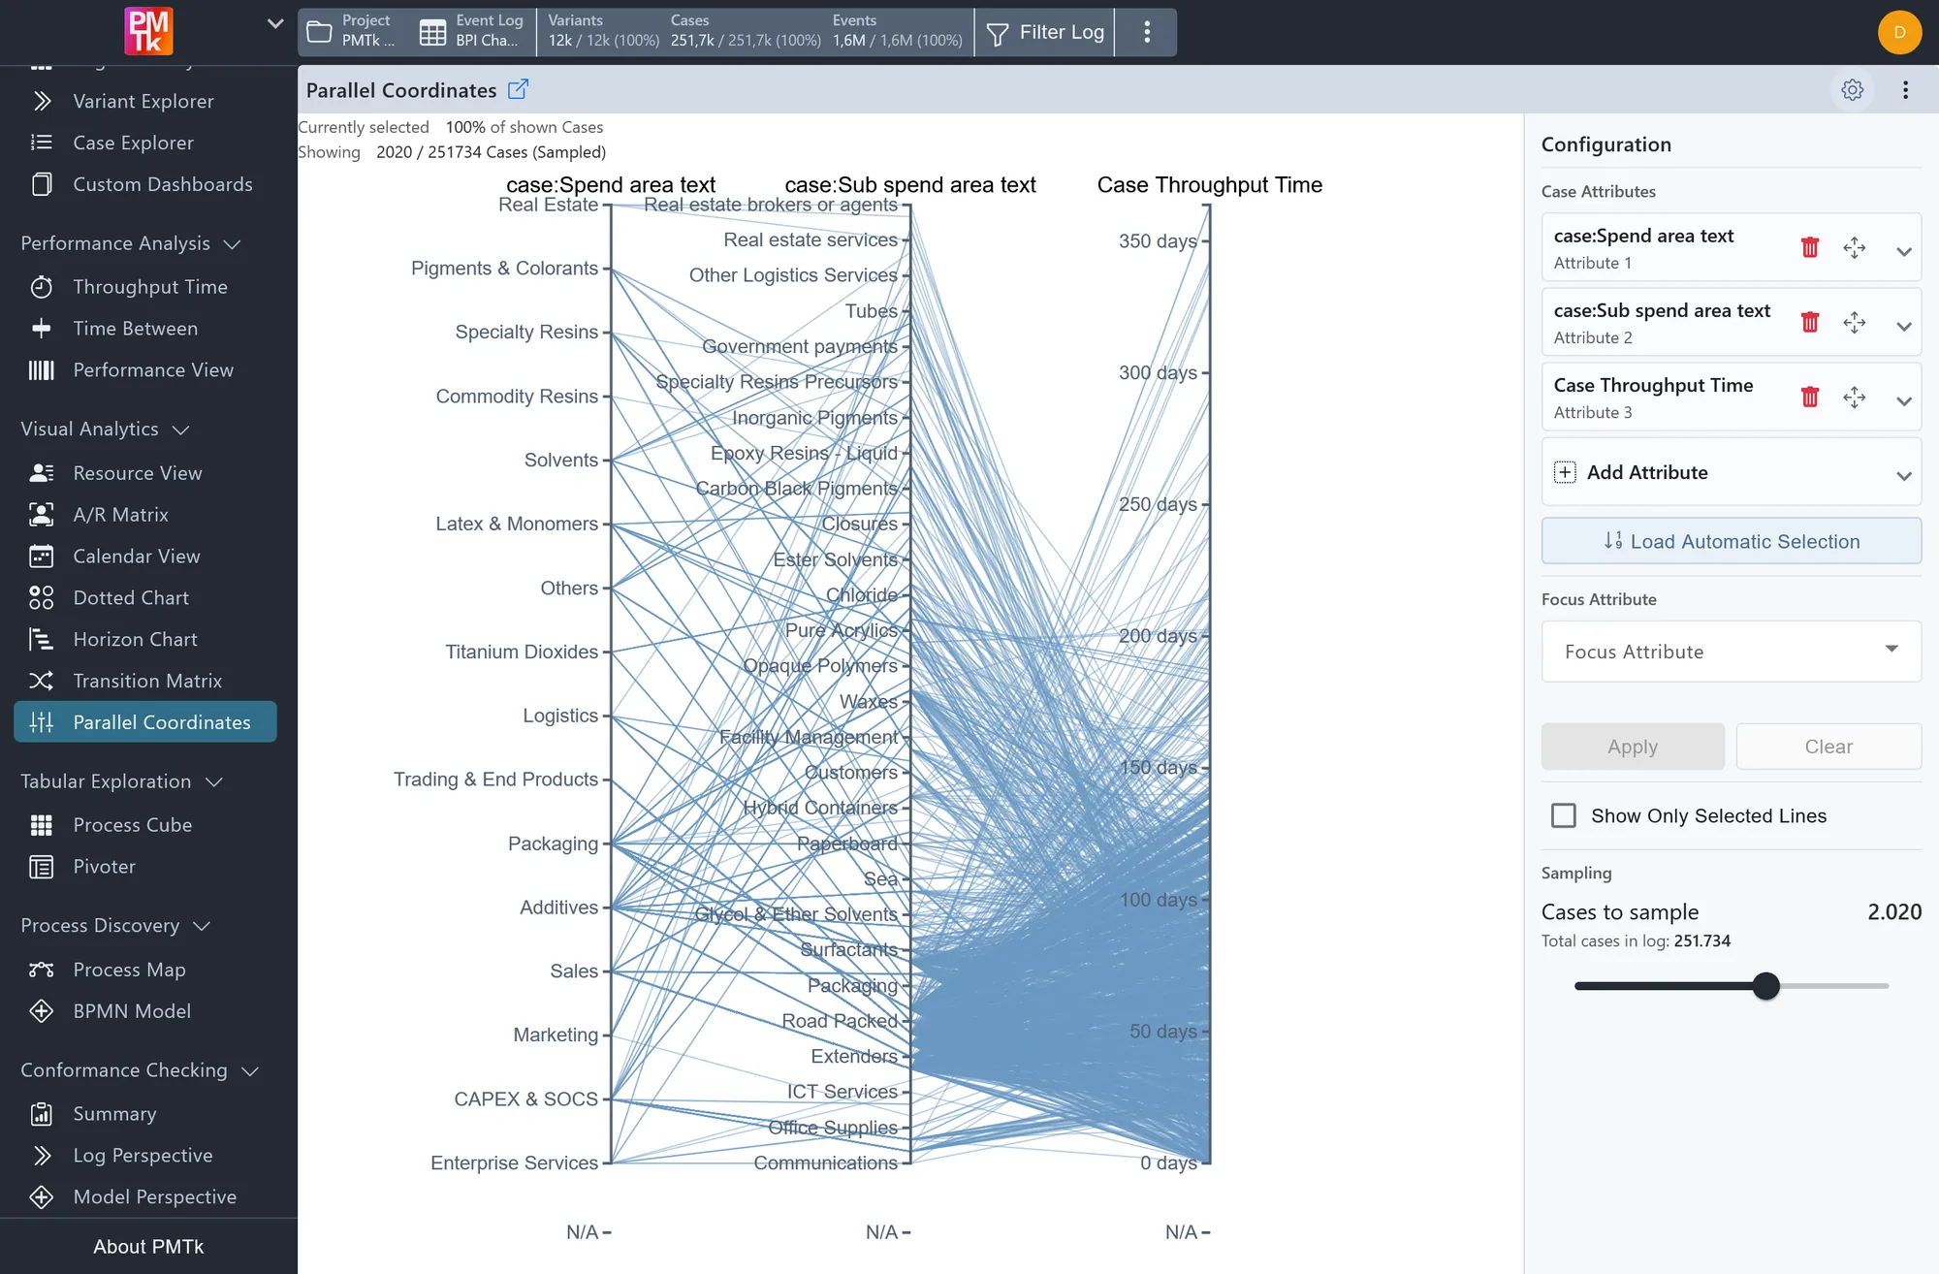
Task: Open Parallel Coordinates in a new window
Action: click(519, 89)
